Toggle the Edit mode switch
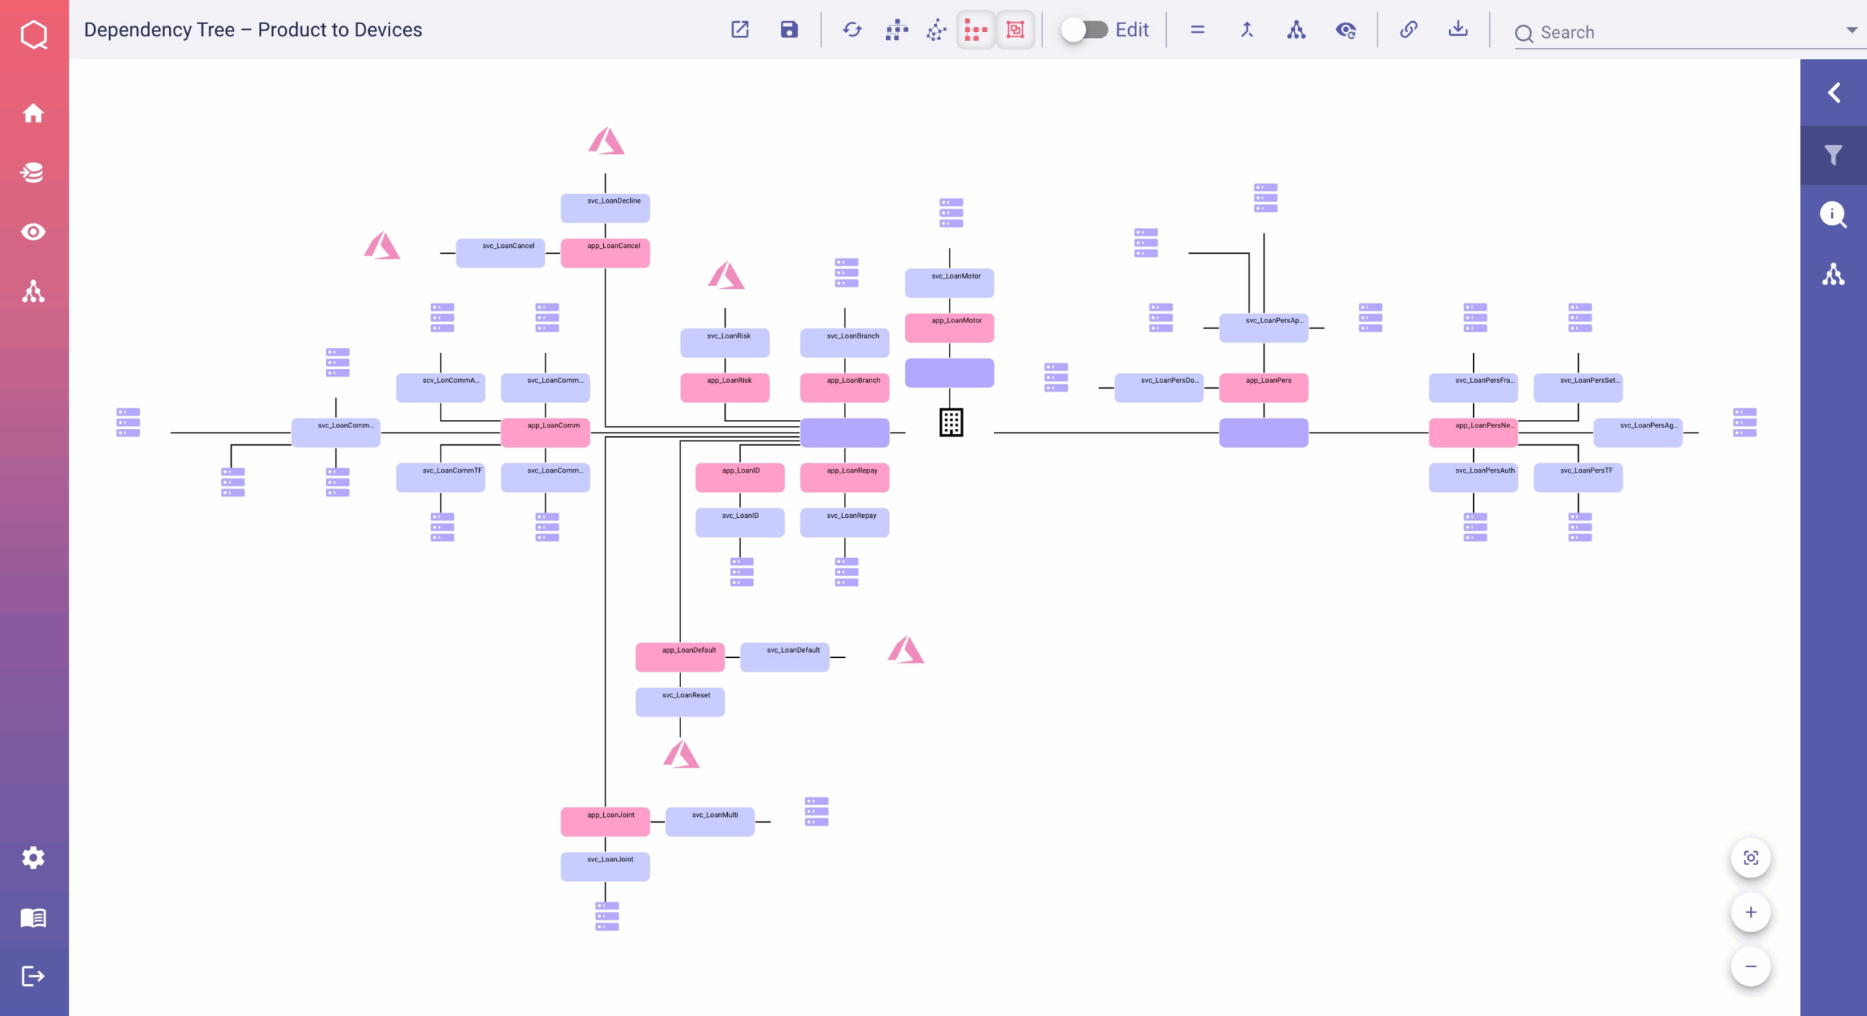 pos(1084,30)
